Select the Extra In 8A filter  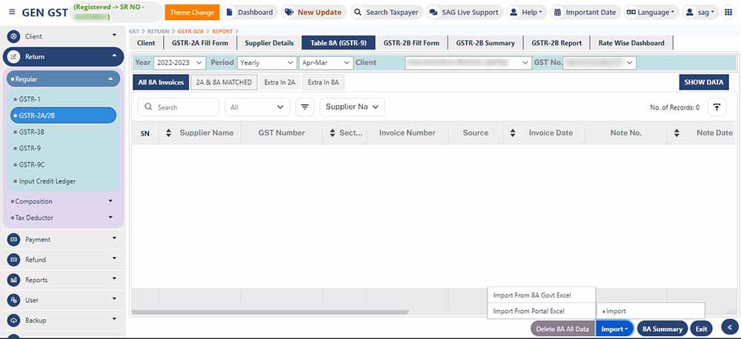coord(324,82)
